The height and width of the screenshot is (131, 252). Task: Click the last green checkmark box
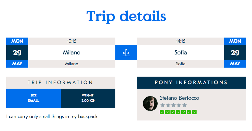tap(194, 112)
